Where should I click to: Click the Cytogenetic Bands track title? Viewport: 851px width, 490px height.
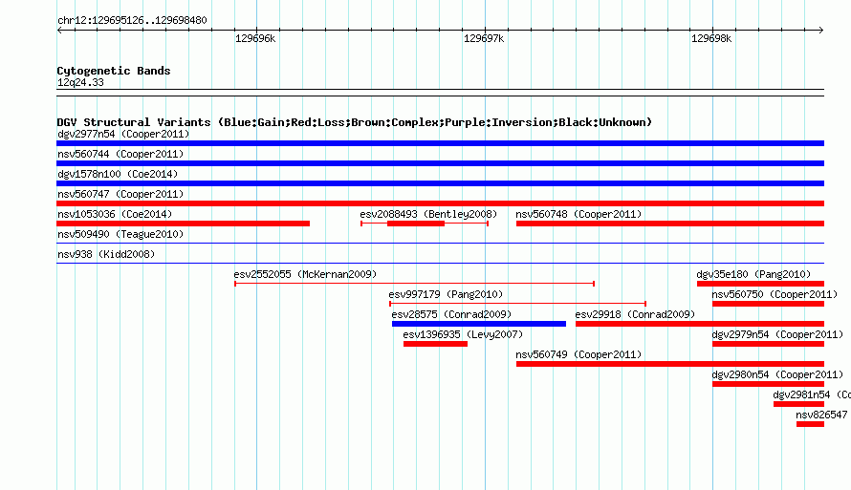(x=114, y=71)
